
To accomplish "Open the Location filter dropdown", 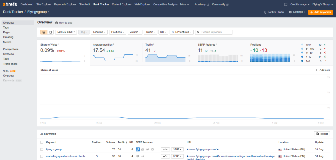I will coord(99,32).
